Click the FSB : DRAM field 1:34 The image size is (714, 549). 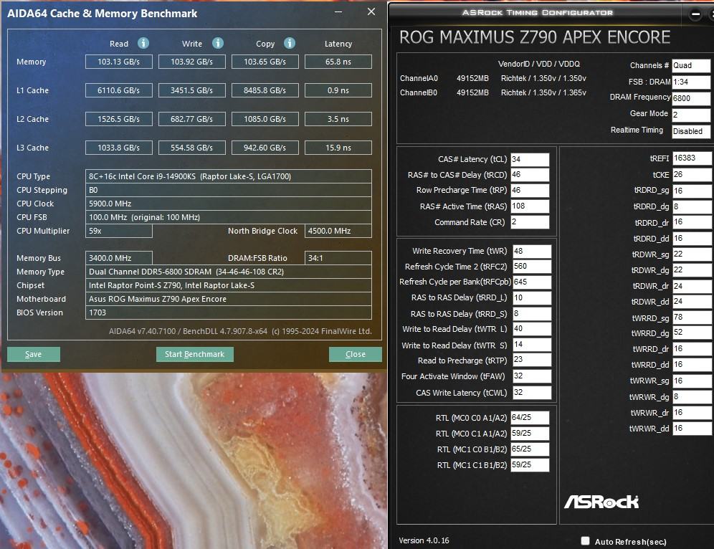(691, 82)
